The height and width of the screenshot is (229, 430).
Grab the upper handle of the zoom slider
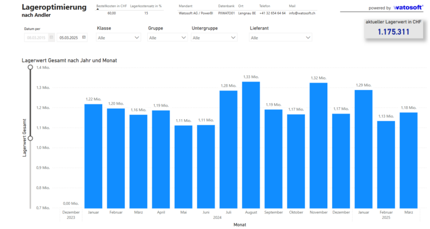(x=30, y=68)
